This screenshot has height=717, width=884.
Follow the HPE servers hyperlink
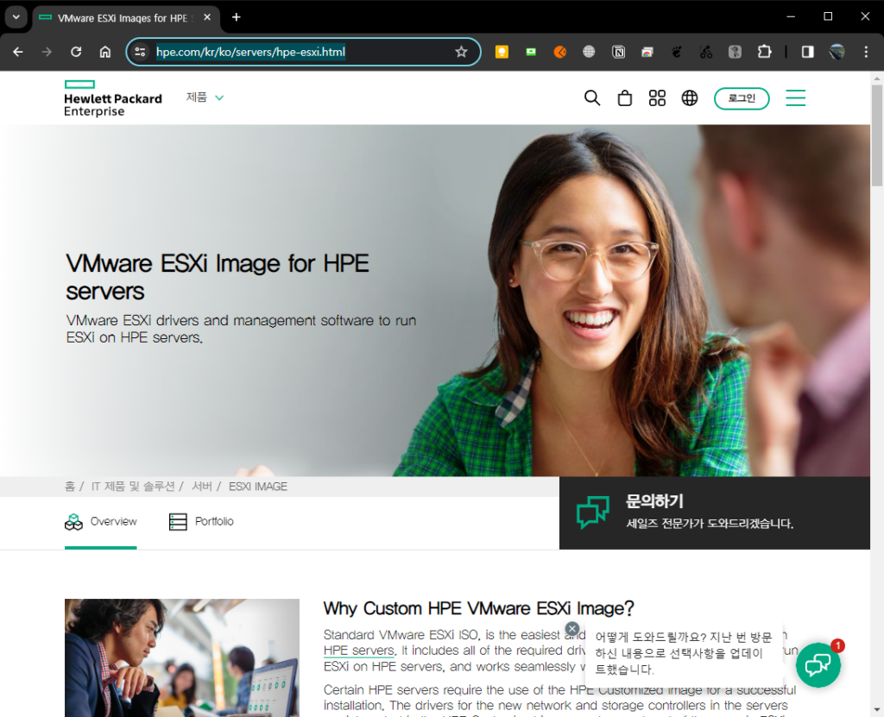click(359, 651)
